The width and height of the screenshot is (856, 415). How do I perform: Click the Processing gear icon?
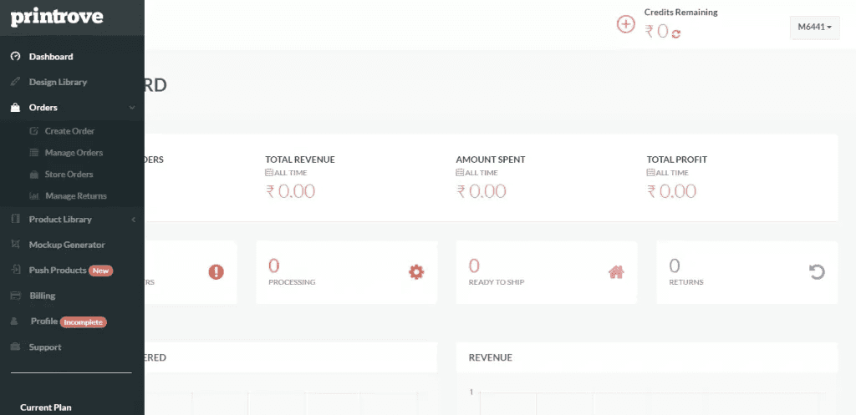(416, 271)
